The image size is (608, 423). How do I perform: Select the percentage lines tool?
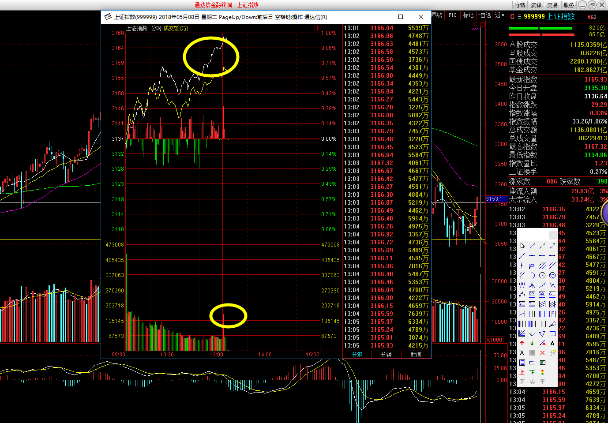tap(522, 304)
